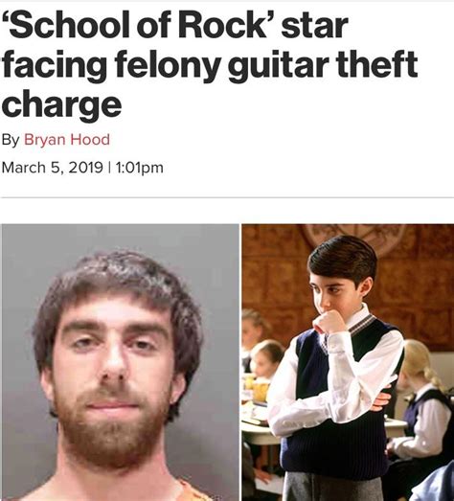454x501 pixels.
Task: Click the word 'star' in the headline
Action: click(x=314, y=26)
